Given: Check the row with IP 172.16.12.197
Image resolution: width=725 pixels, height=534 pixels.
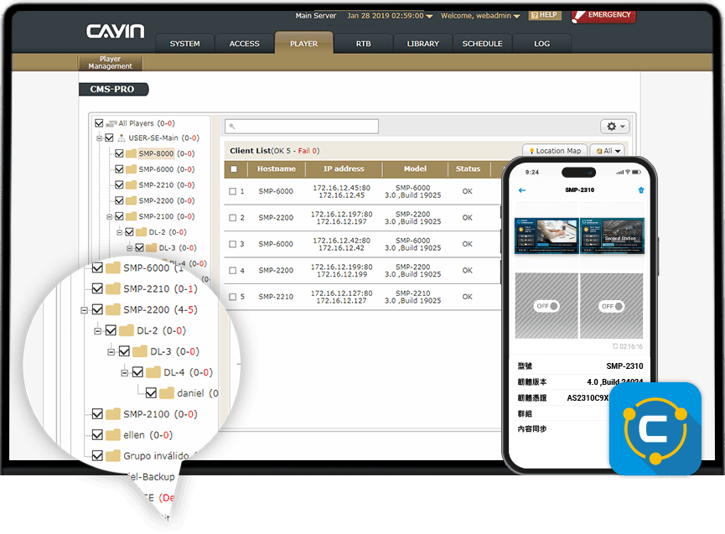Looking at the screenshot, I should [x=232, y=218].
